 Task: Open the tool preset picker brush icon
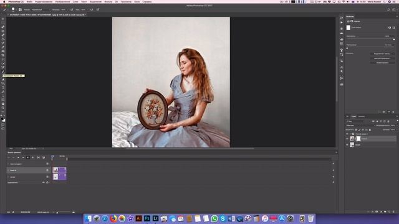click(4, 10)
